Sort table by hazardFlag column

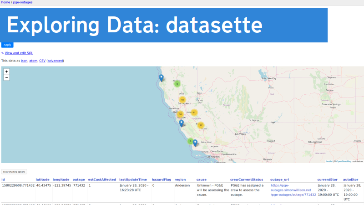[162, 179]
